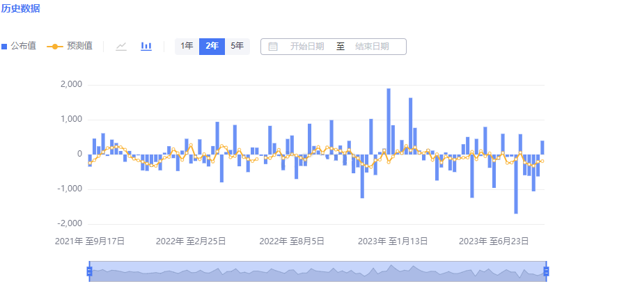
Task: Open the 开始日期 start date picker
Action: pos(307,47)
